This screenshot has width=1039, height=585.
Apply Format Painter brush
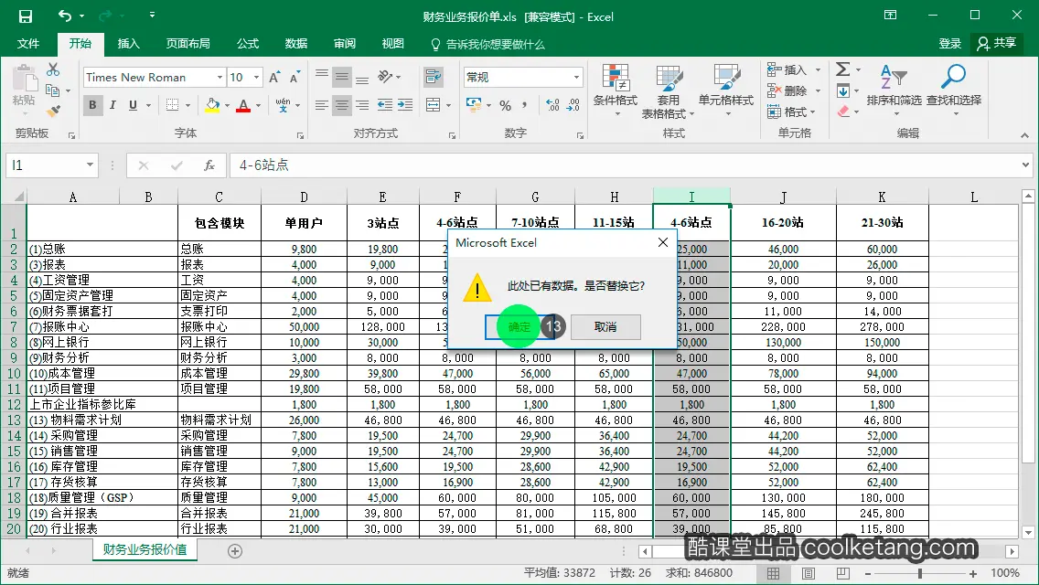pos(53,111)
